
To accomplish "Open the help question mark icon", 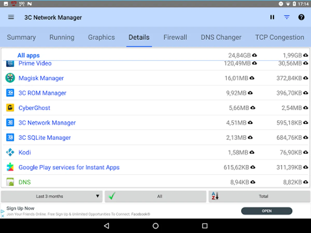I will point(301,17).
